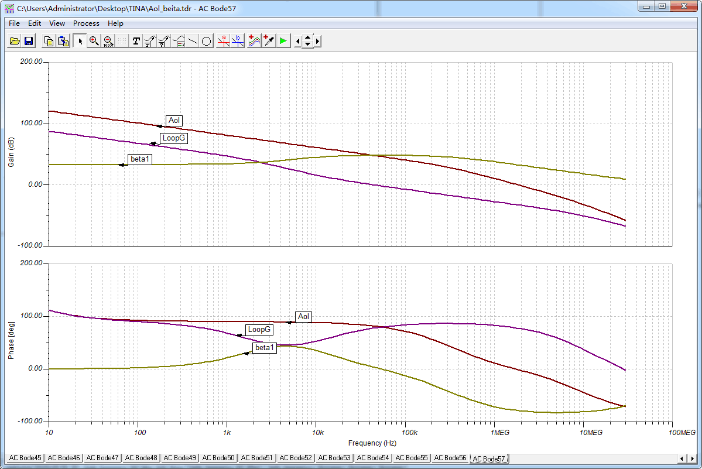Select the line drawing tool
The height and width of the screenshot is (469, 702).
pos(193,41)
